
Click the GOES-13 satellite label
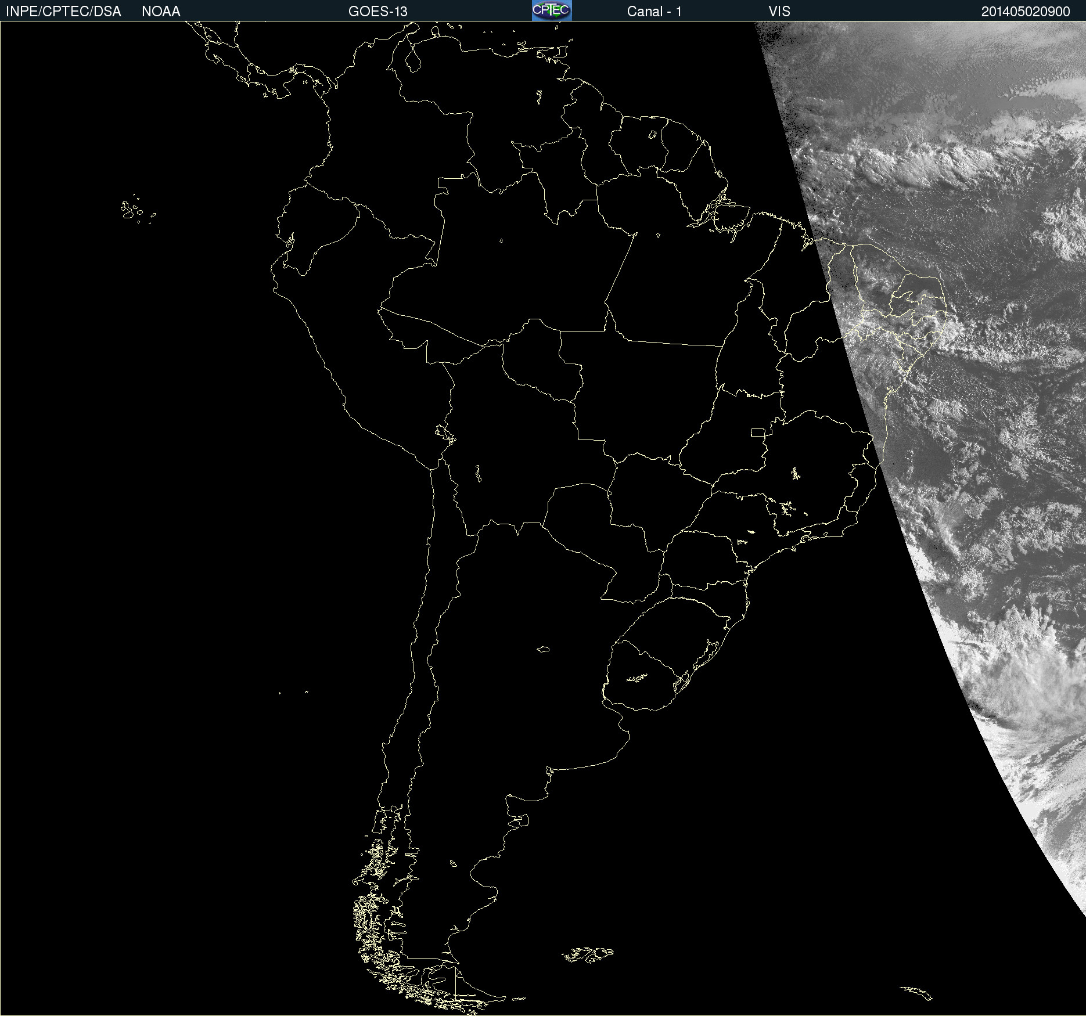coord(377,12)
